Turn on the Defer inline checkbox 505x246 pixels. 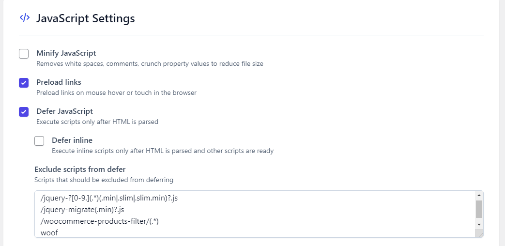click(39, 141)
